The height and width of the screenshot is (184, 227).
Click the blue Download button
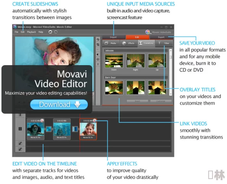pos(59,104)
